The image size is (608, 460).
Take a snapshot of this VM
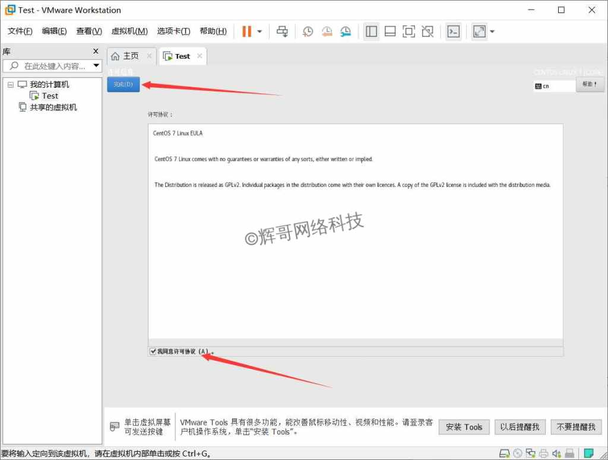tap(308, 31)
